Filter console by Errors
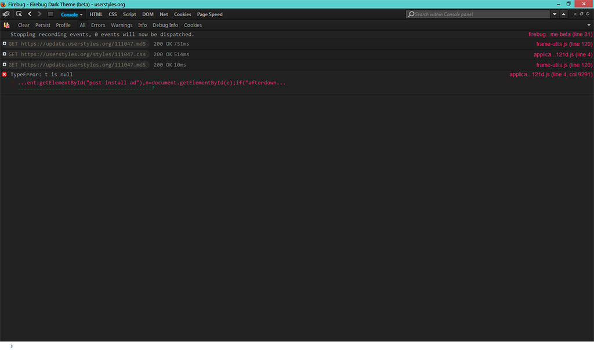Screen dimensions: 594x350 click(x=98, y=25)
